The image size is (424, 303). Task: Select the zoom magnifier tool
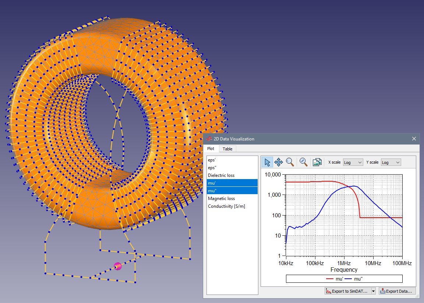(x=290, y=162)
